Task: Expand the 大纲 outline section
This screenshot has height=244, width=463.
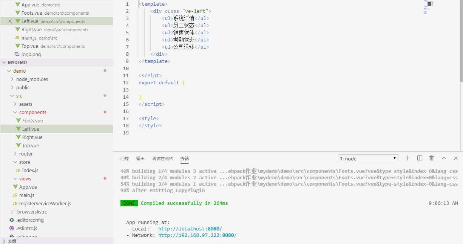Action: 56,241
